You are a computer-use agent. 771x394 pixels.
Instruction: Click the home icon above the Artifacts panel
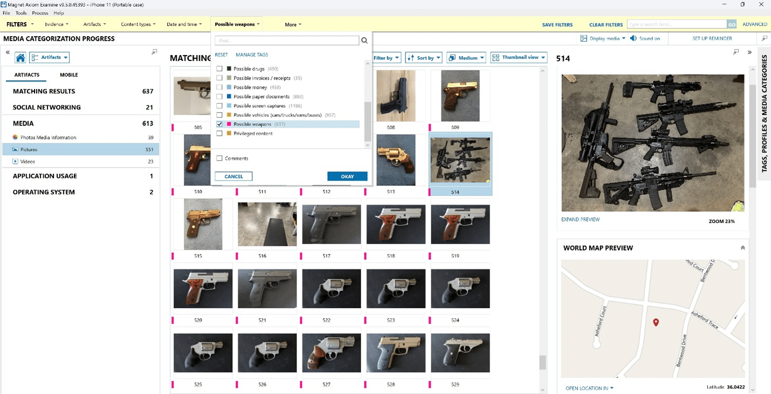click(20, 57)
